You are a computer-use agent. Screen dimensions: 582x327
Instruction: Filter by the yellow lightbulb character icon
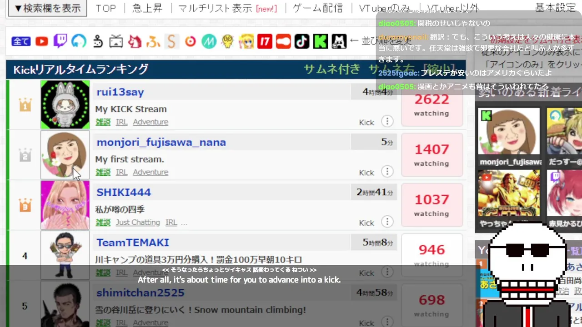(x=227, y=42)
